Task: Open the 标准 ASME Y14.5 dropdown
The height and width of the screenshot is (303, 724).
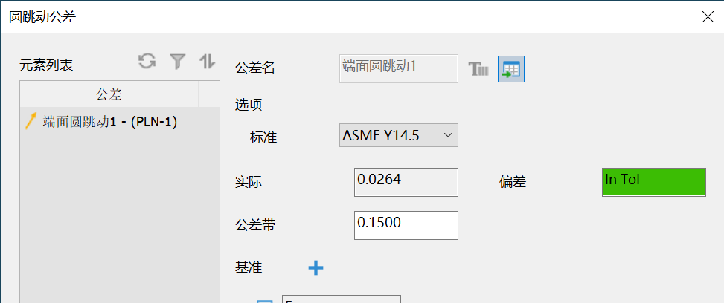Action: 398,135
